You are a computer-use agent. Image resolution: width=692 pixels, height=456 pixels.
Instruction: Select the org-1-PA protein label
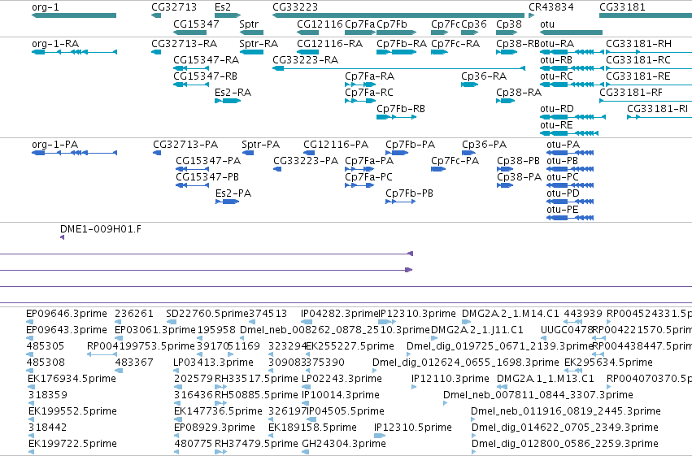pyautogui.click(x=54, y=145)
